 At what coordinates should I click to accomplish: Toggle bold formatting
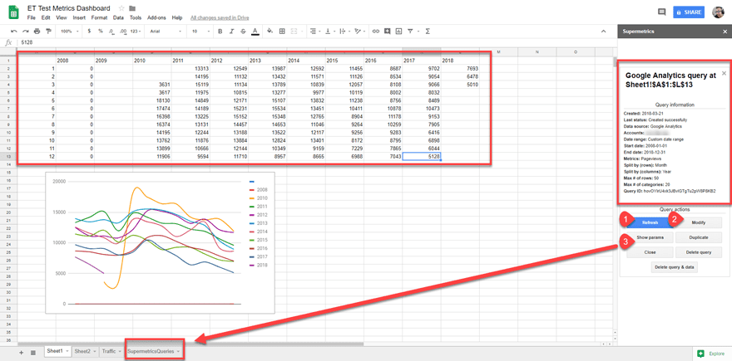(x=220, y=32)
